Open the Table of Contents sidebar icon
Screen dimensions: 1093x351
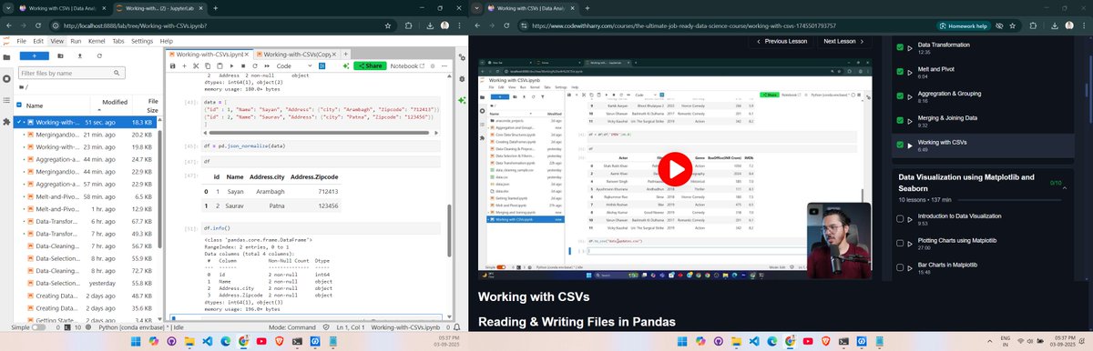coord(6,100)
